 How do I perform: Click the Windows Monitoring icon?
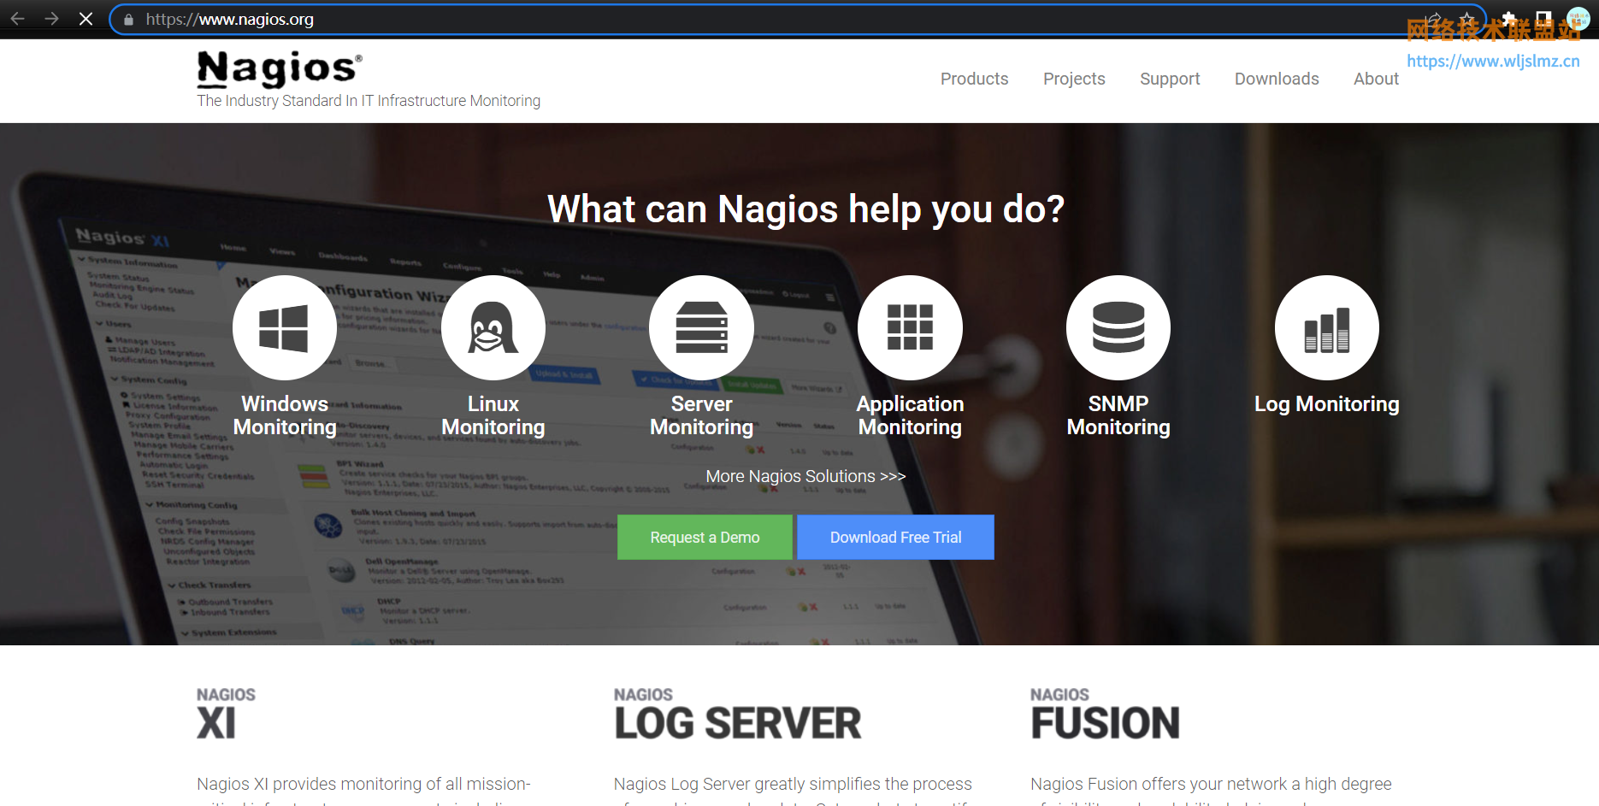pos(285,327)
